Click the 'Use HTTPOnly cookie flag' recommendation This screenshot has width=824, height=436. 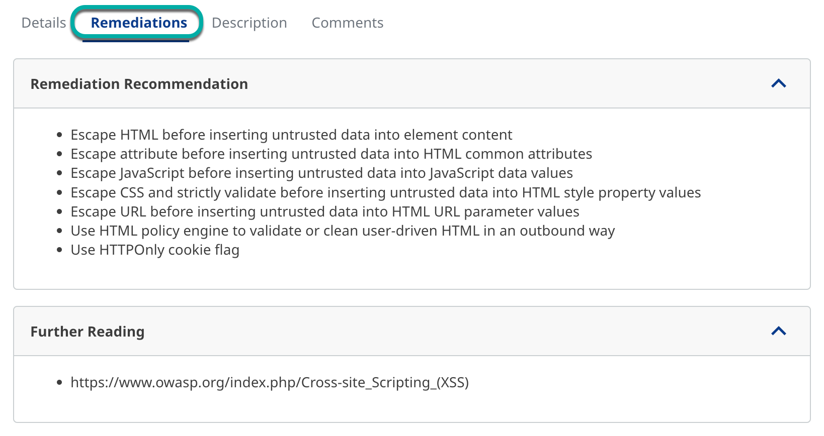(155, 250)
